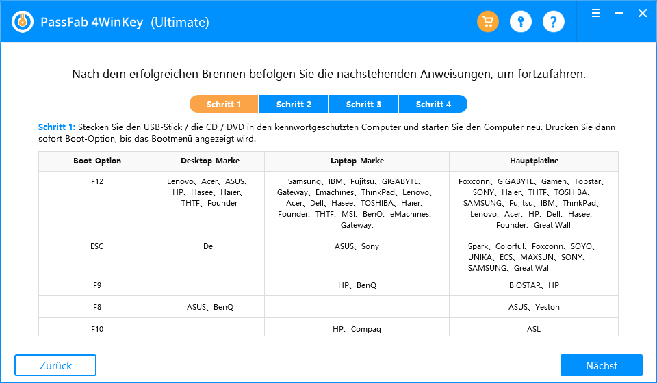This screenshot has width=657, height=383.
Task: Click the F12 desktop brands cell starting with Lenovo
Action: point(210,203)
